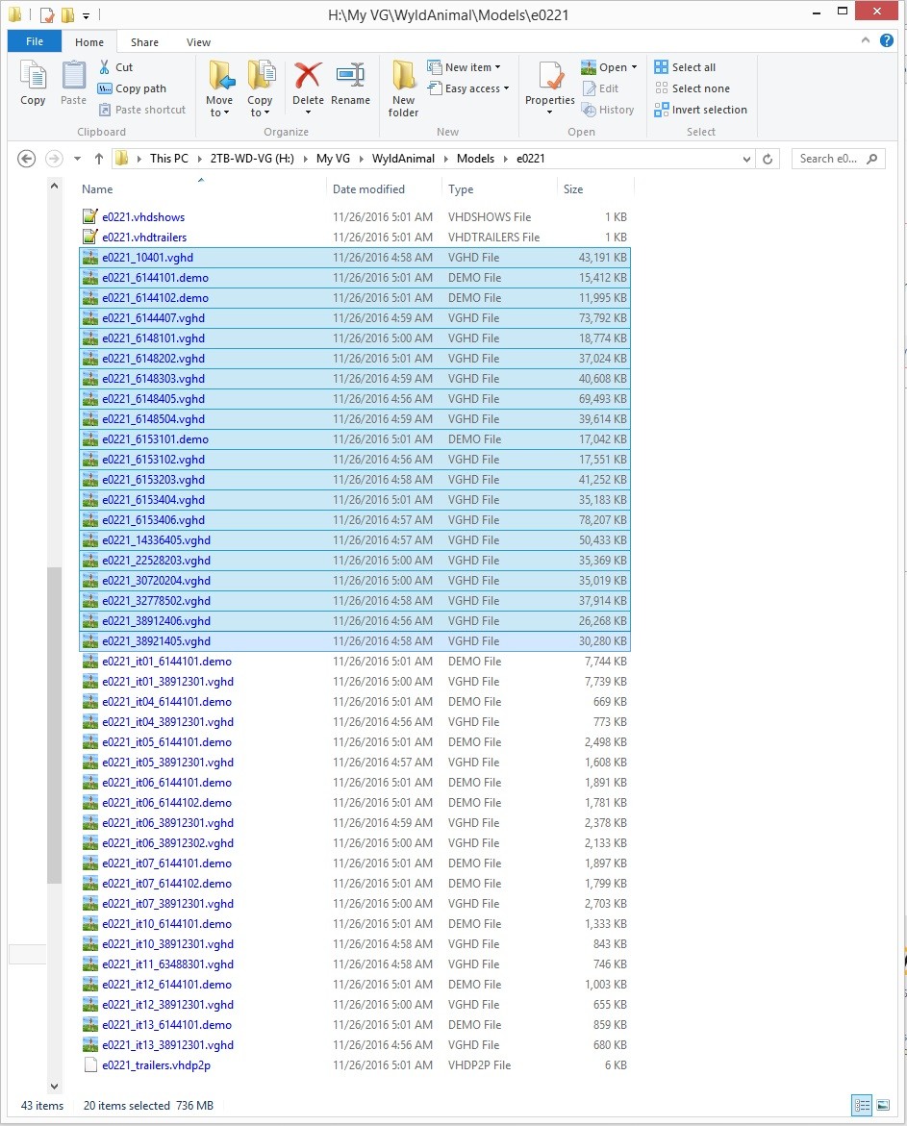The width and height of the screenshot is (907, 1126).
Task: Refresh the current folder view
Action: pos(768,159)
